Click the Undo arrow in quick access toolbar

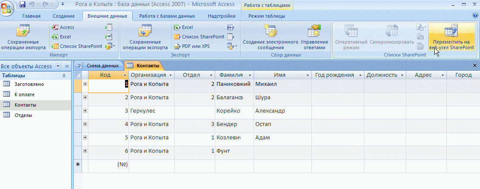(x=31, y=4)
